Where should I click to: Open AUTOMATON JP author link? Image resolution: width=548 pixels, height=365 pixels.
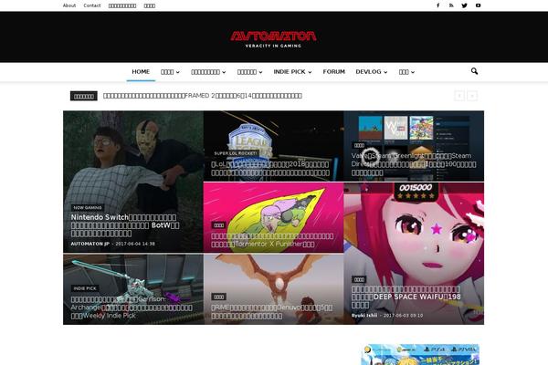[90, 244]
